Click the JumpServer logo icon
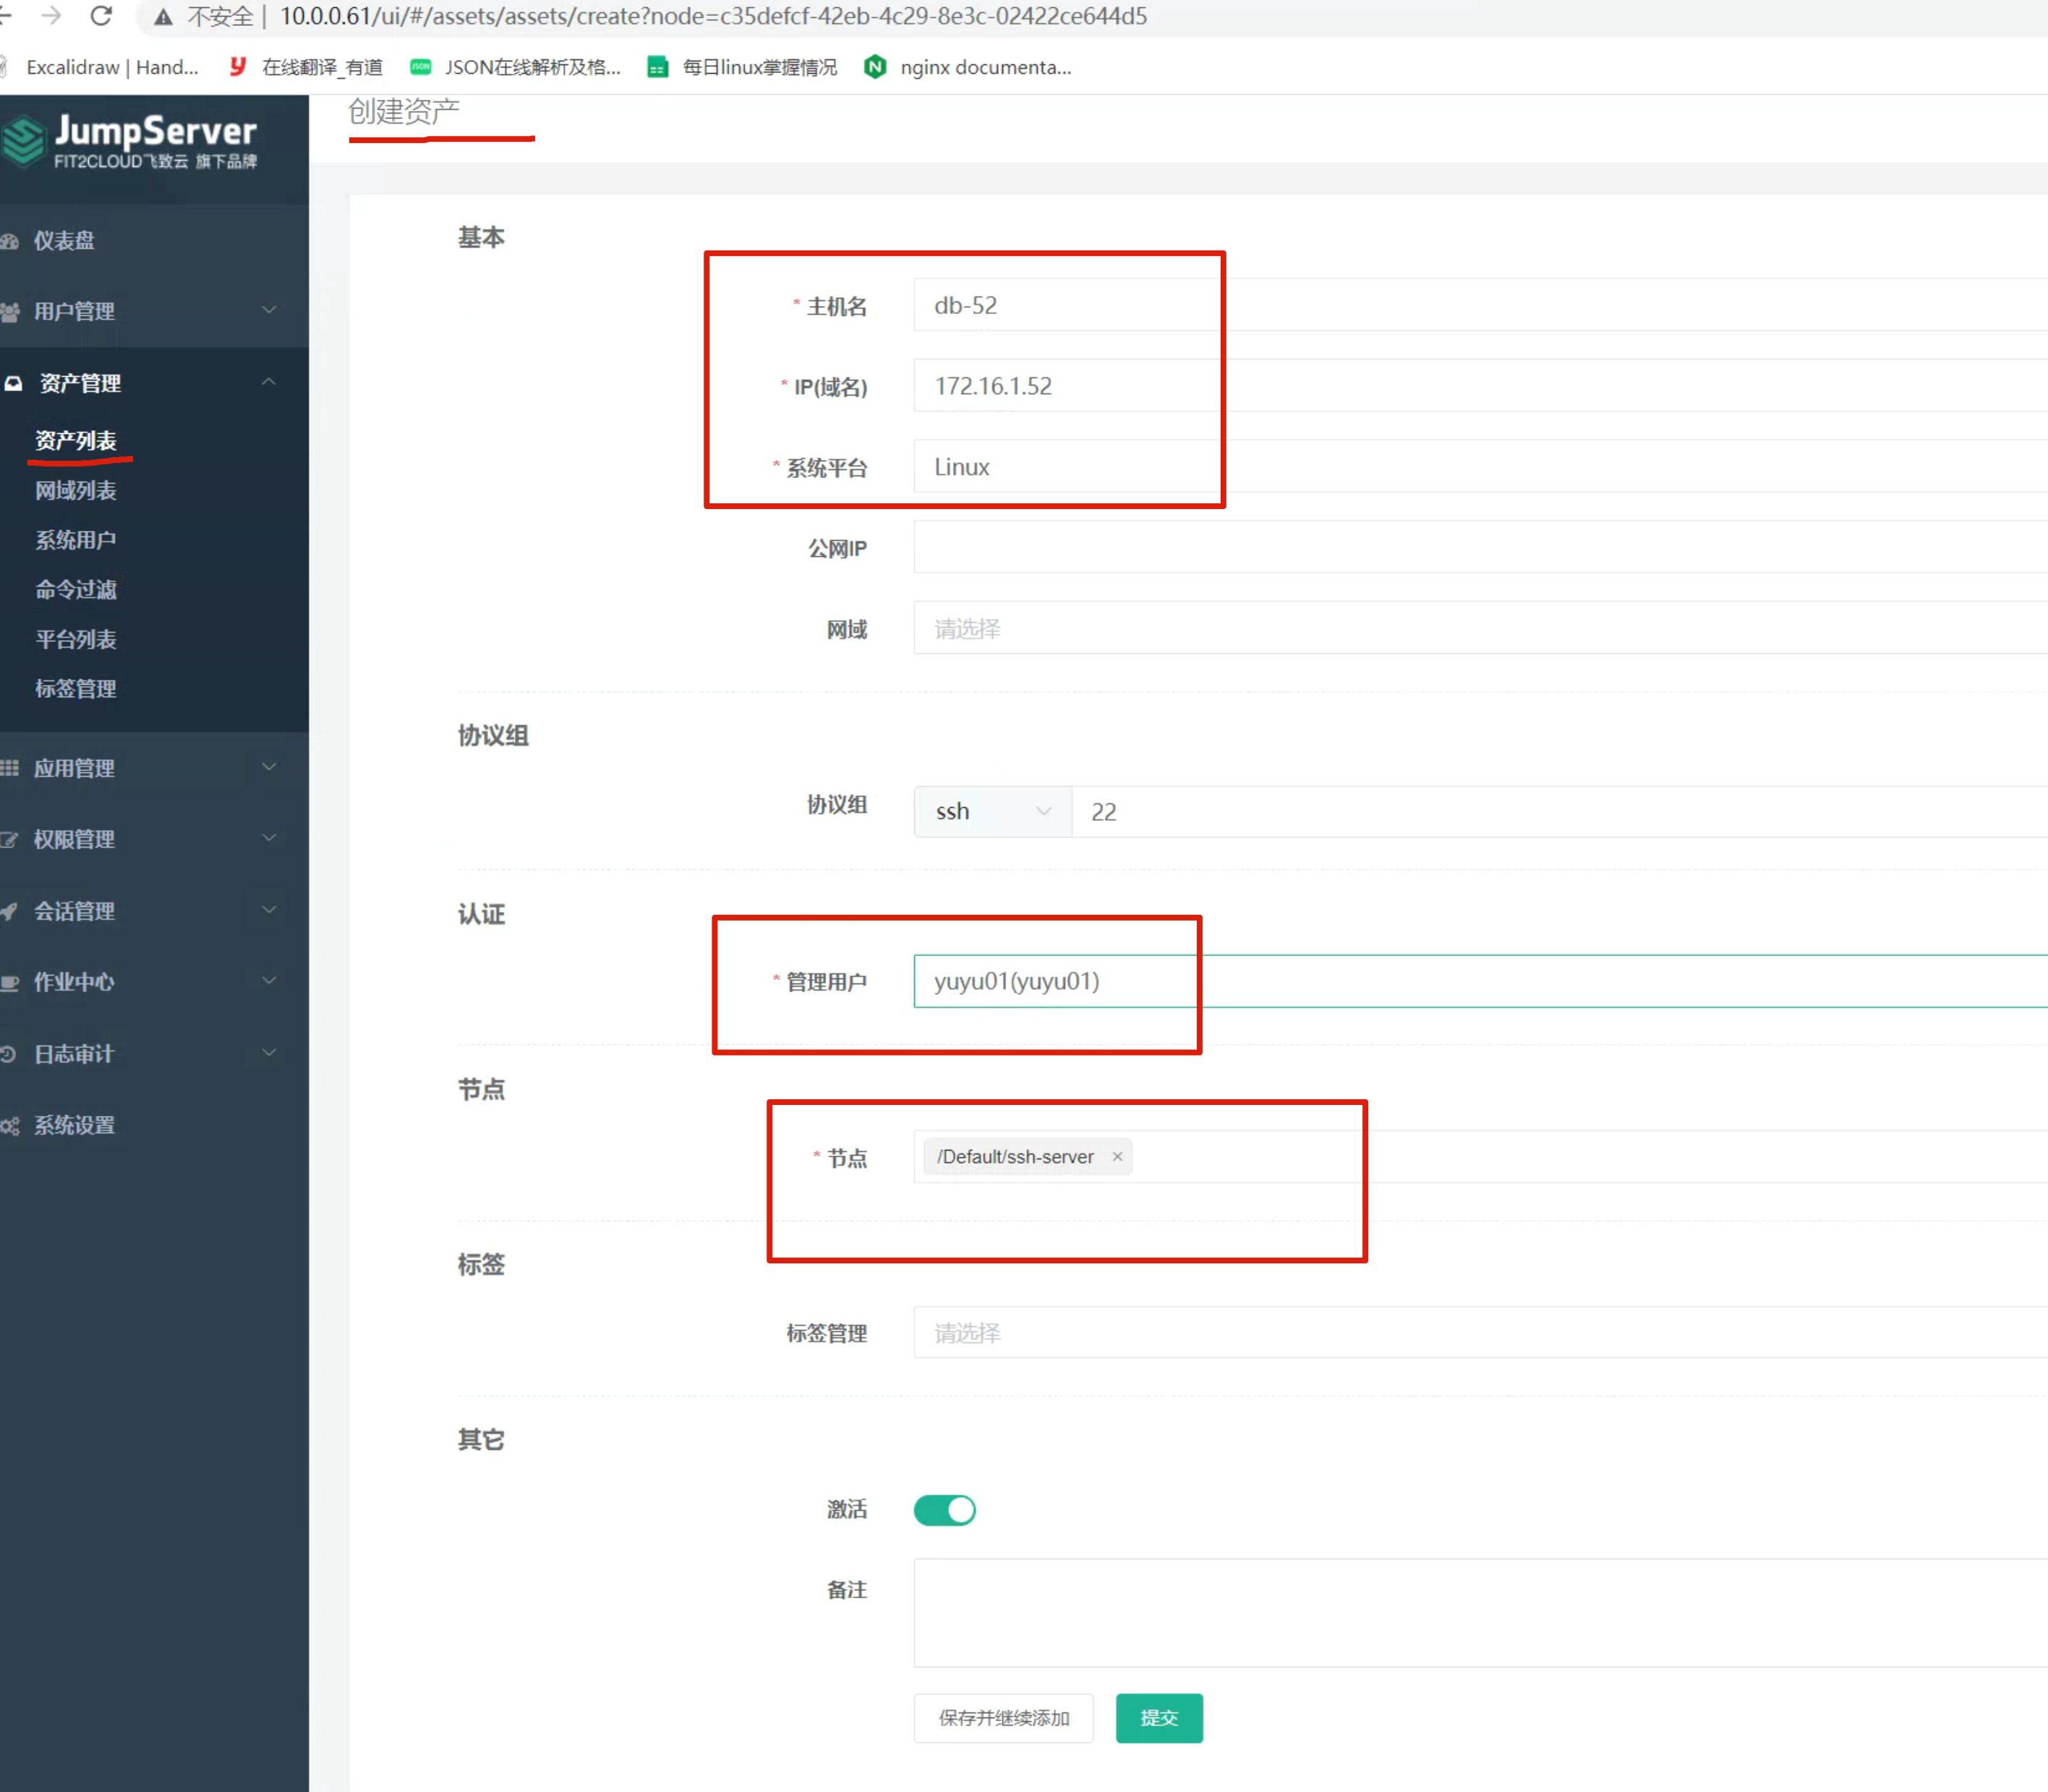This screenshot has width=2048, height=1792. [x=24, y=141]
